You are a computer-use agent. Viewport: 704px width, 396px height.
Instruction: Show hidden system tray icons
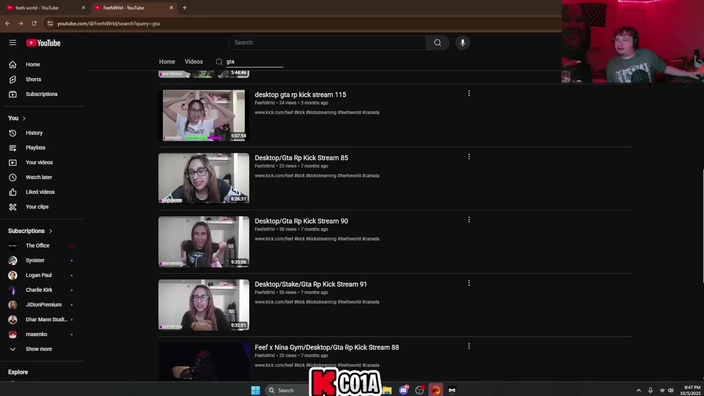[639, 391]
